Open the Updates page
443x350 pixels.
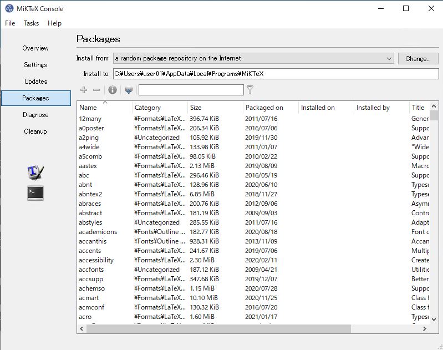point(35,82)
